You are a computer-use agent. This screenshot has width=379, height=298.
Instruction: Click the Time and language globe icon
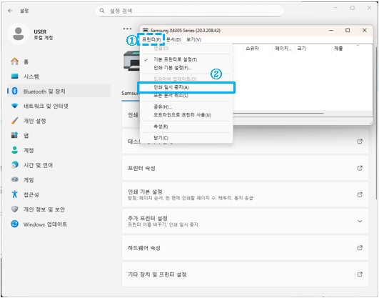point(15,165)
